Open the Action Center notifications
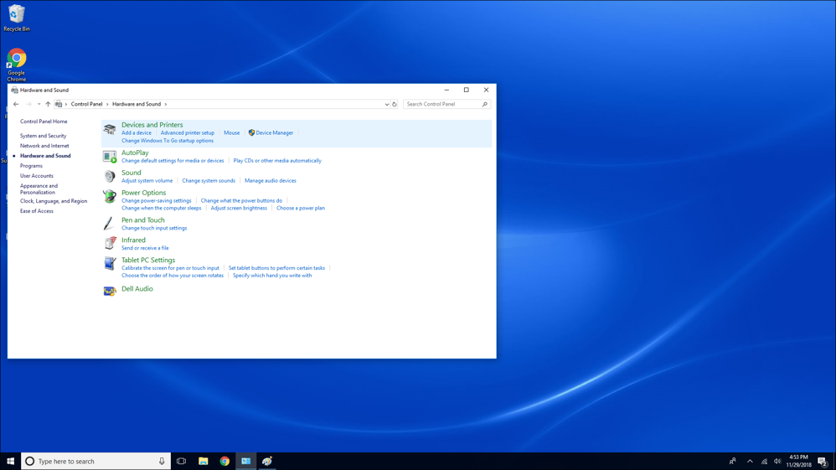 [823, 461]
